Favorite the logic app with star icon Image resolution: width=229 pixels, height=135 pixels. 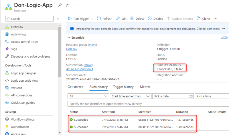tap(67, 5)
